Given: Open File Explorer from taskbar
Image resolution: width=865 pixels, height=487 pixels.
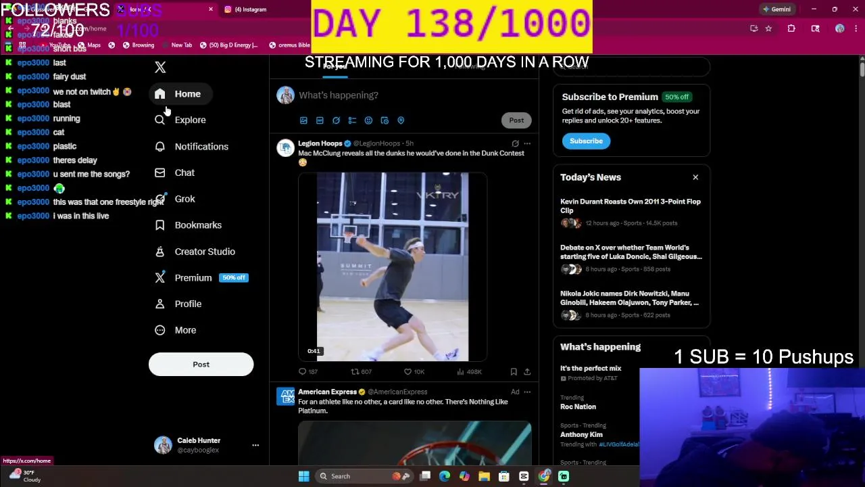Looking at the screenshot, I should (484, 476).
